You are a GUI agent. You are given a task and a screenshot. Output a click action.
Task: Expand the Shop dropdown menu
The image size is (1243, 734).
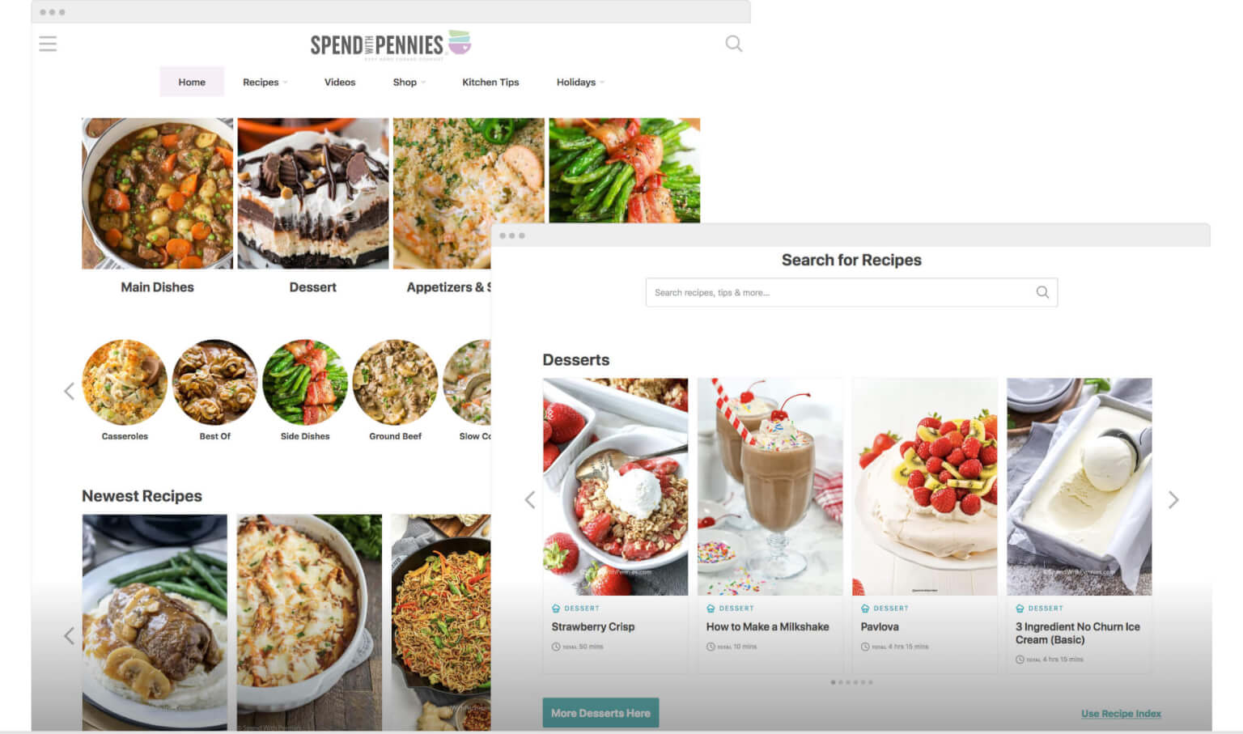pyautogui.click(x=409, y=82)
